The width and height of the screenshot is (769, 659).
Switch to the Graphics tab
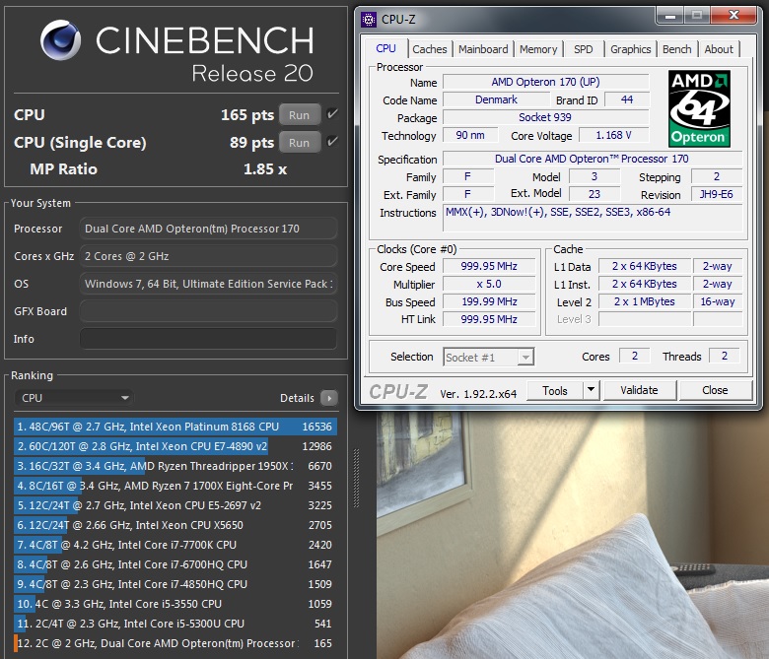pos(630,49)
